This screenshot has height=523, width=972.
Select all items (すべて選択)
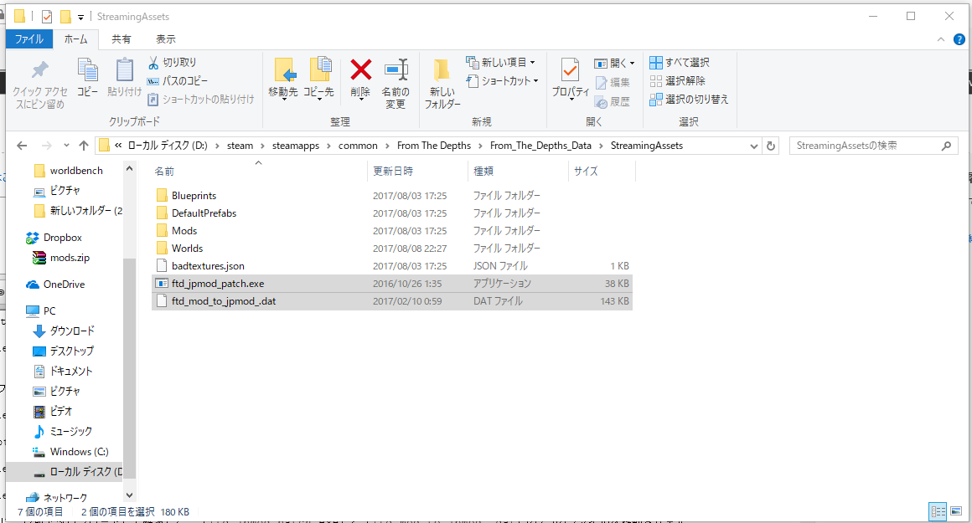pyautogui.click(x=680, y=63)
